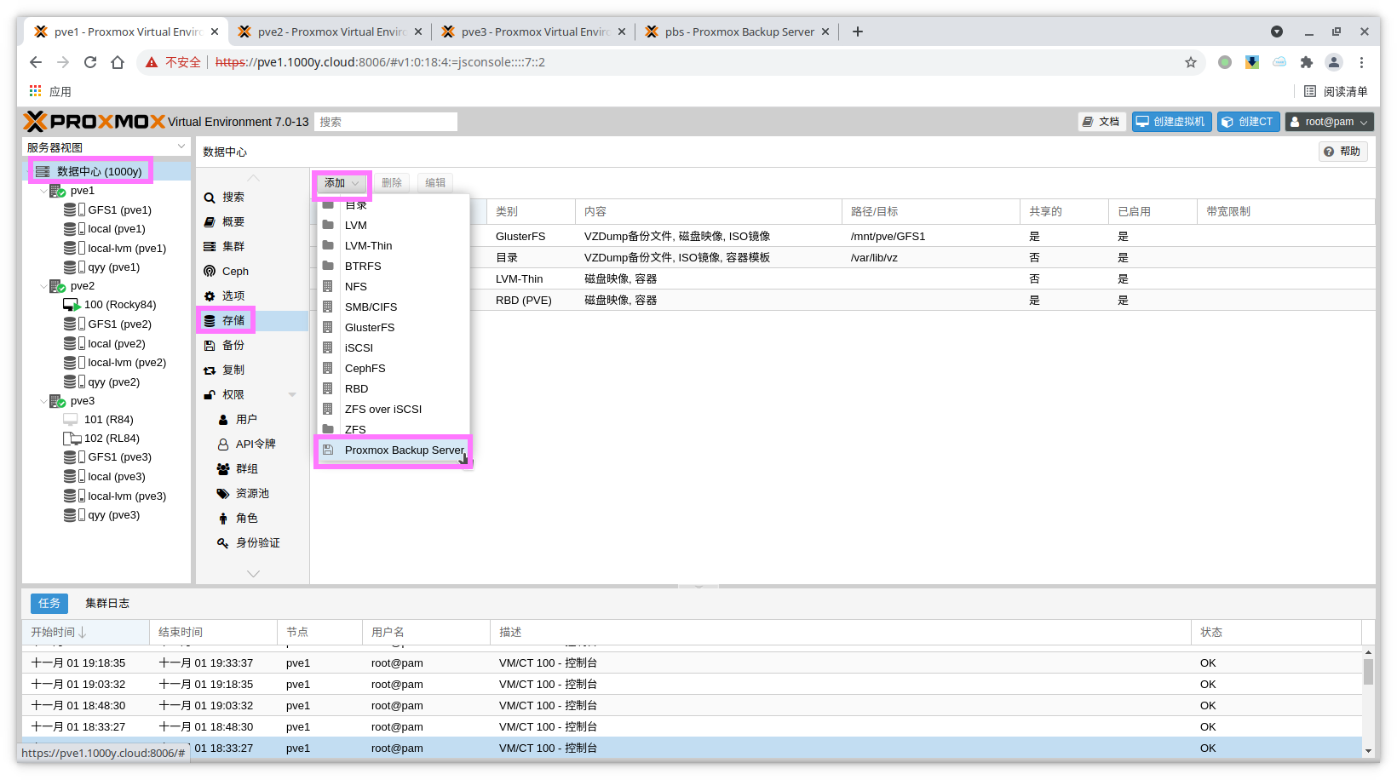Open the Server View selector dropdown
Image resolution: width=1397 pixels, height=780 pixels.
tap(106, 147)
